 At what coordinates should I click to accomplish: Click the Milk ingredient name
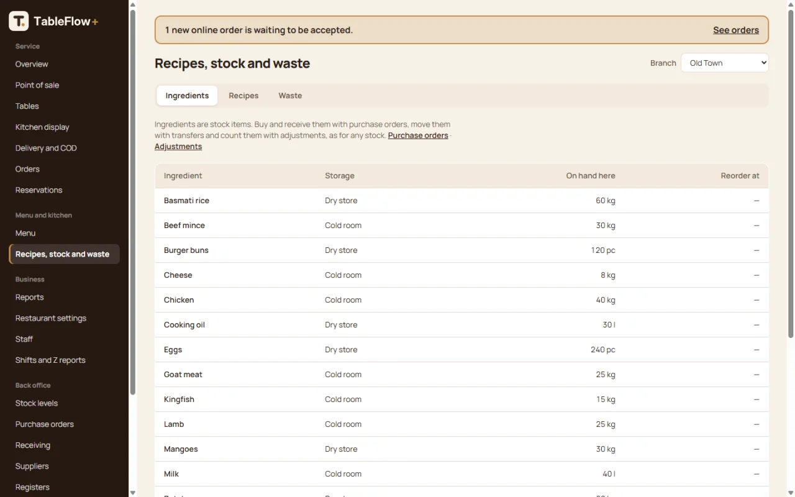click(171, 474)
